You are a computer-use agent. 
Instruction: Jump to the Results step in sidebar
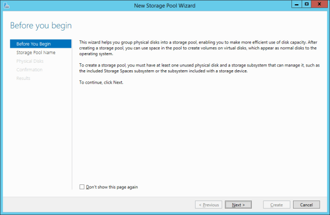tap(24, 78)
